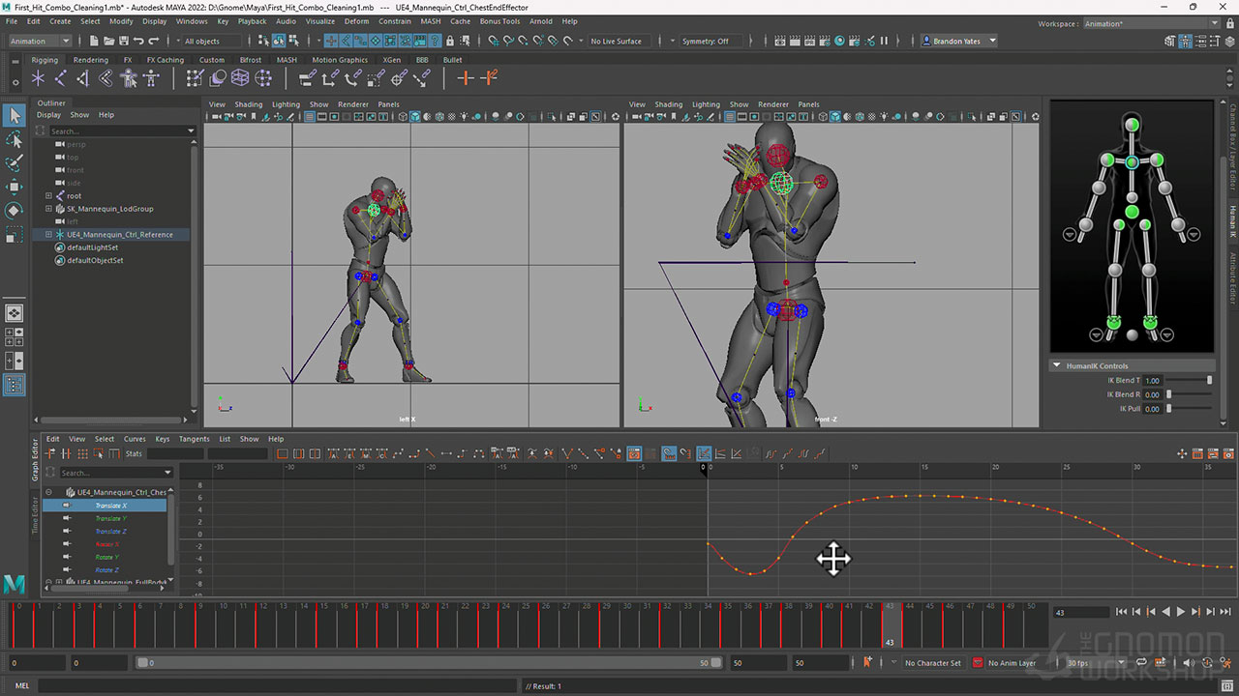
Task: Click the Play forwards button
Action: [1181, 612]
